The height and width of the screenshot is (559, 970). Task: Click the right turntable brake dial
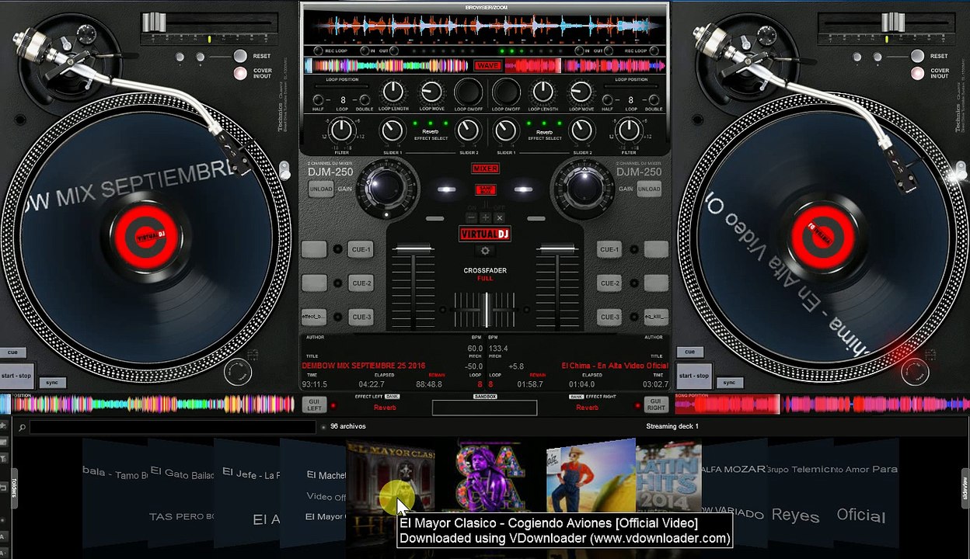point(916,372)
